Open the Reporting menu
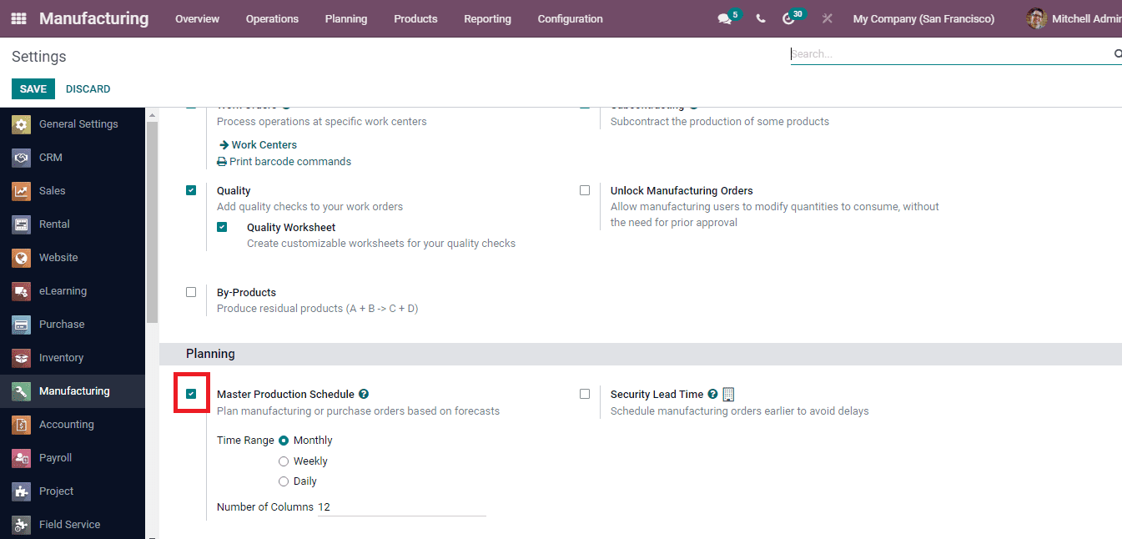 487,18
